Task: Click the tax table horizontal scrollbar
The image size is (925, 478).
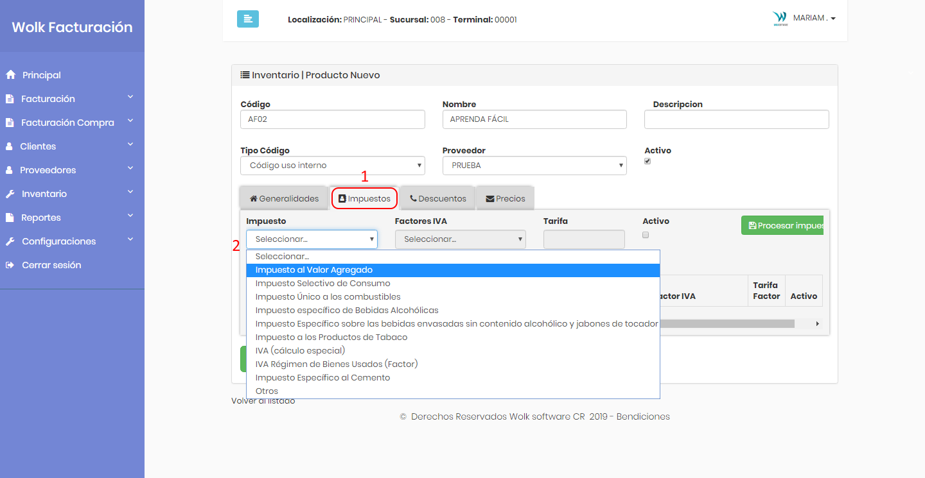Action: pyautogui.click(x=727, y=324)
